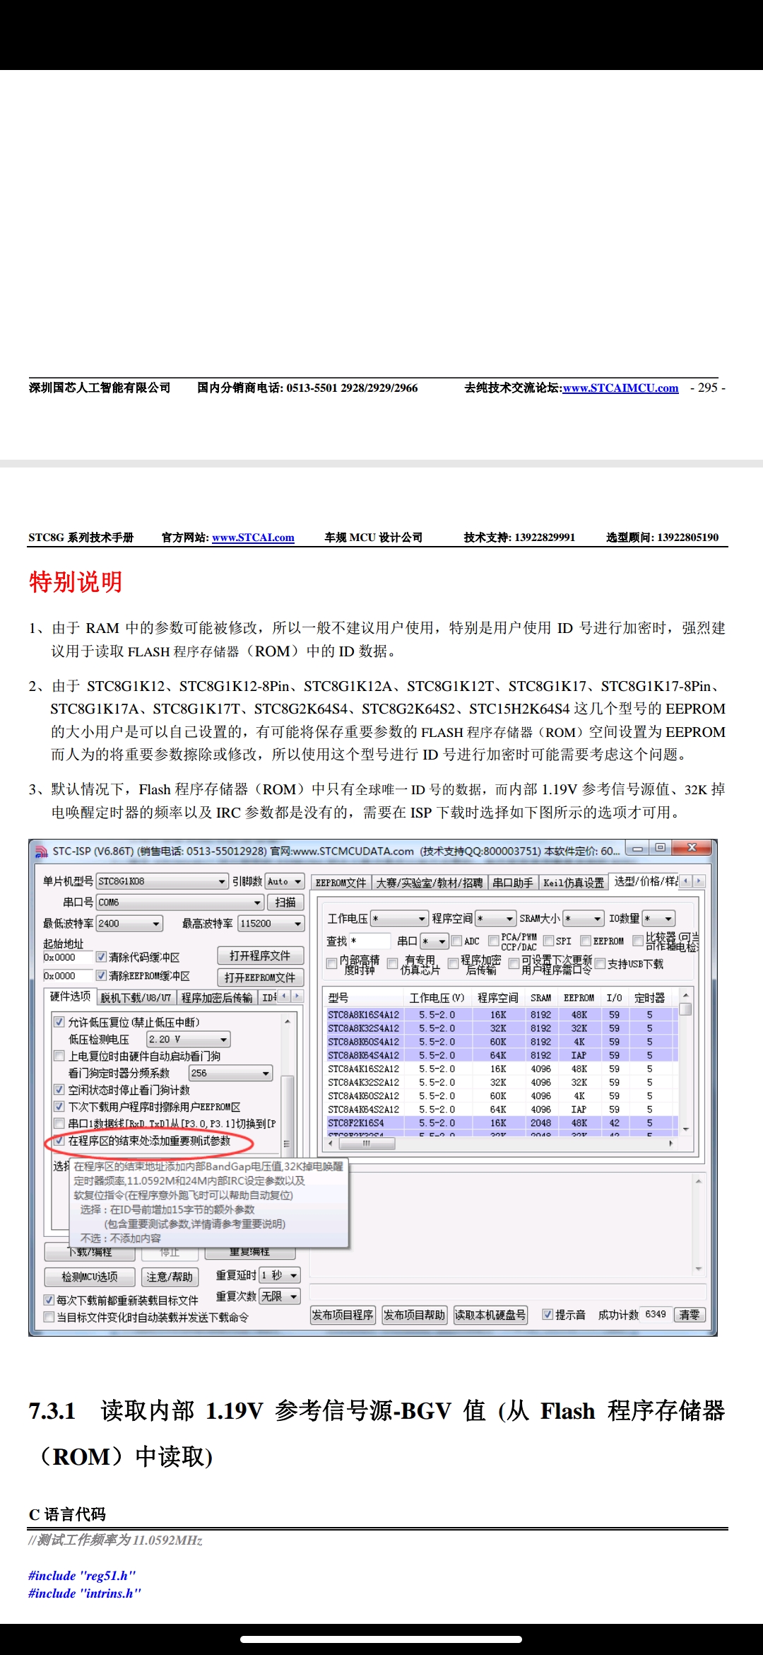Toggle 清除代码缓冲区 checkbox
The height and width of the screenshot is (1655, 763).
click(101, 957)
